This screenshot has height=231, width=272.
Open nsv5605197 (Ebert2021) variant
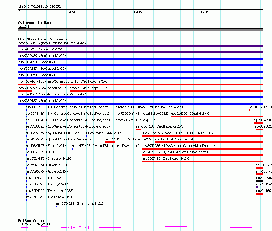click(x=46, y=146)
